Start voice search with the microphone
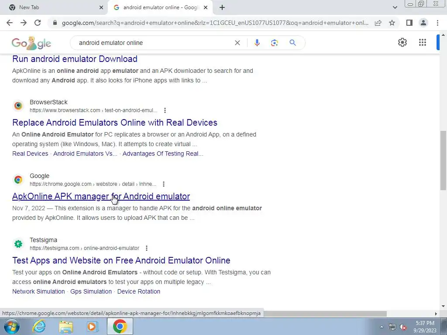The width and height of the screenshot is (447, 335). coord(257,43)
